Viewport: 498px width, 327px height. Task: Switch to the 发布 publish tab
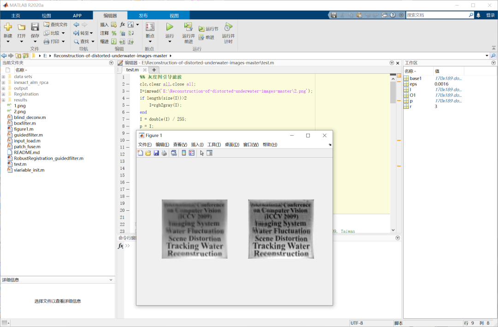point(143,16)
